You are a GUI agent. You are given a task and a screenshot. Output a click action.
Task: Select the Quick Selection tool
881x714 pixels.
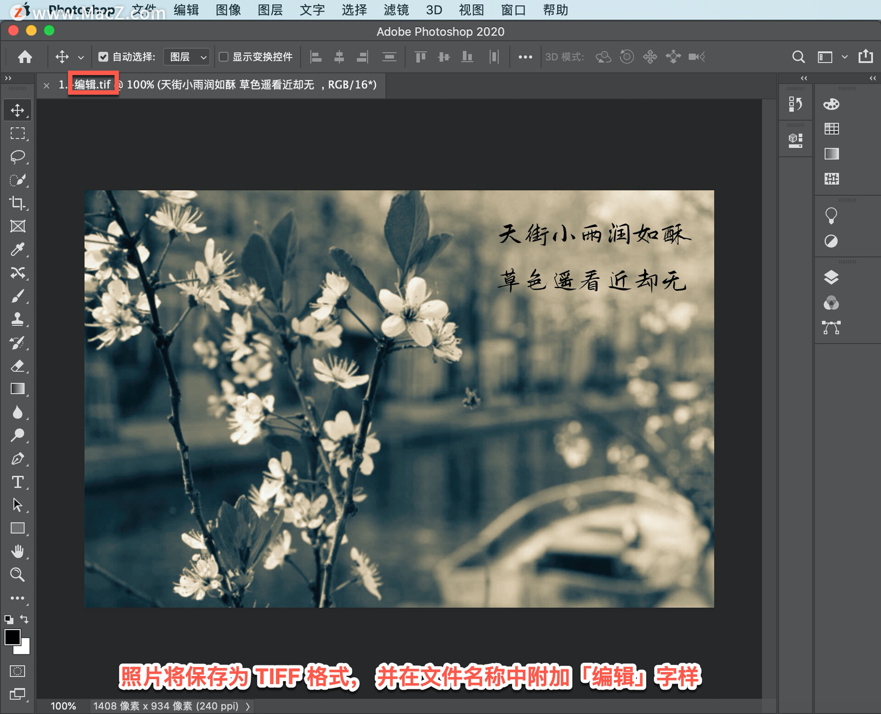[17, 180]
